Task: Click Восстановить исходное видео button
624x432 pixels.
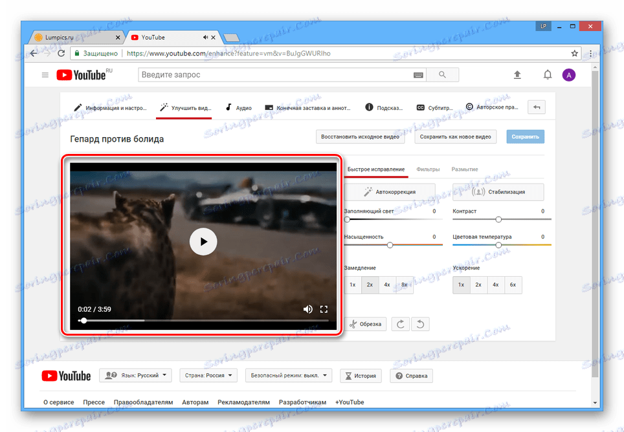Action: (x=360, y=136)
